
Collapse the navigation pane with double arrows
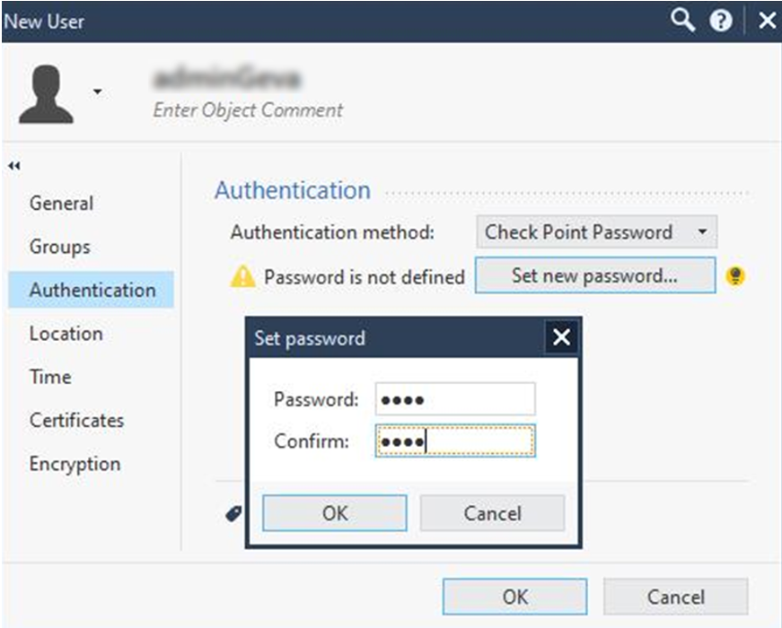(x=14, y=166)
